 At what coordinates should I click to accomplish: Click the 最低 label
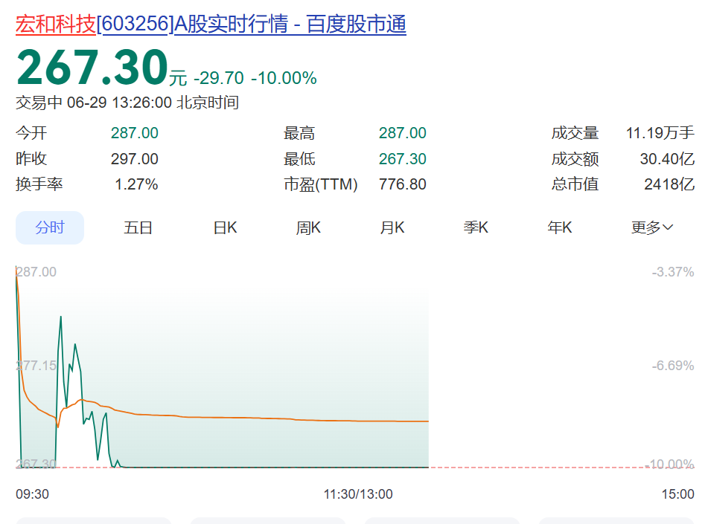(299, 159)
